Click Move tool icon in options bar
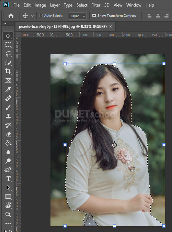 (25, 15)
